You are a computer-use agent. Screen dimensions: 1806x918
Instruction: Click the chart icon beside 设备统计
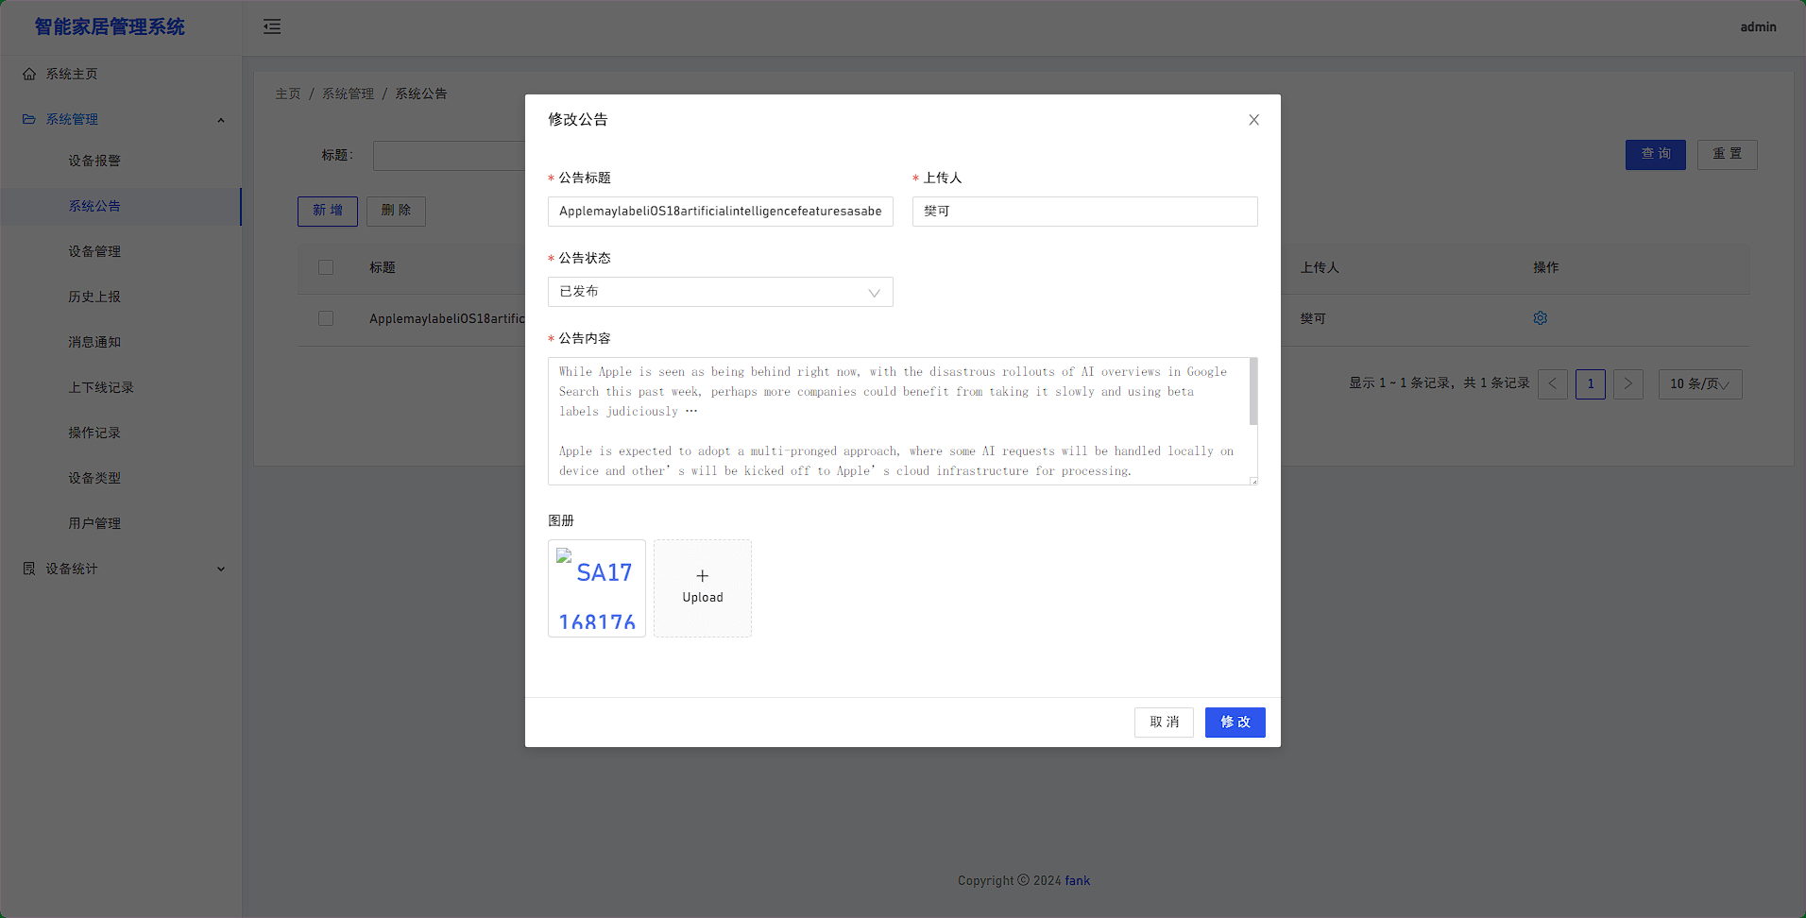pos(28,569)
